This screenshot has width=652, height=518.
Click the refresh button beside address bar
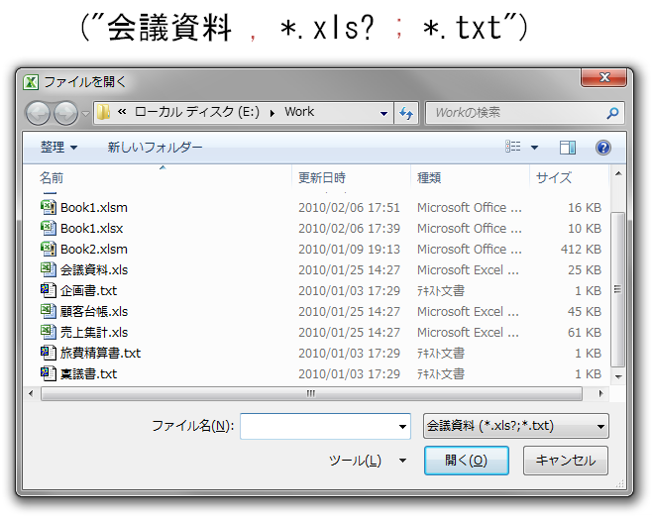[406, 113]
